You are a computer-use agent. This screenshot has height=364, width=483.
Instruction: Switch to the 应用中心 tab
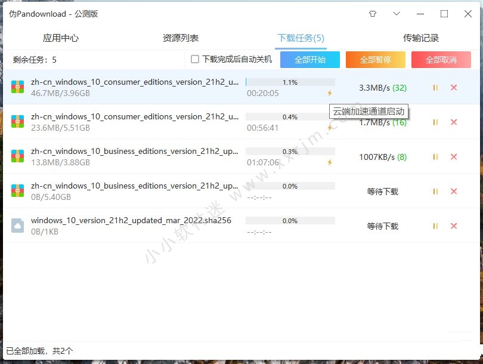(x=61, y=38)
